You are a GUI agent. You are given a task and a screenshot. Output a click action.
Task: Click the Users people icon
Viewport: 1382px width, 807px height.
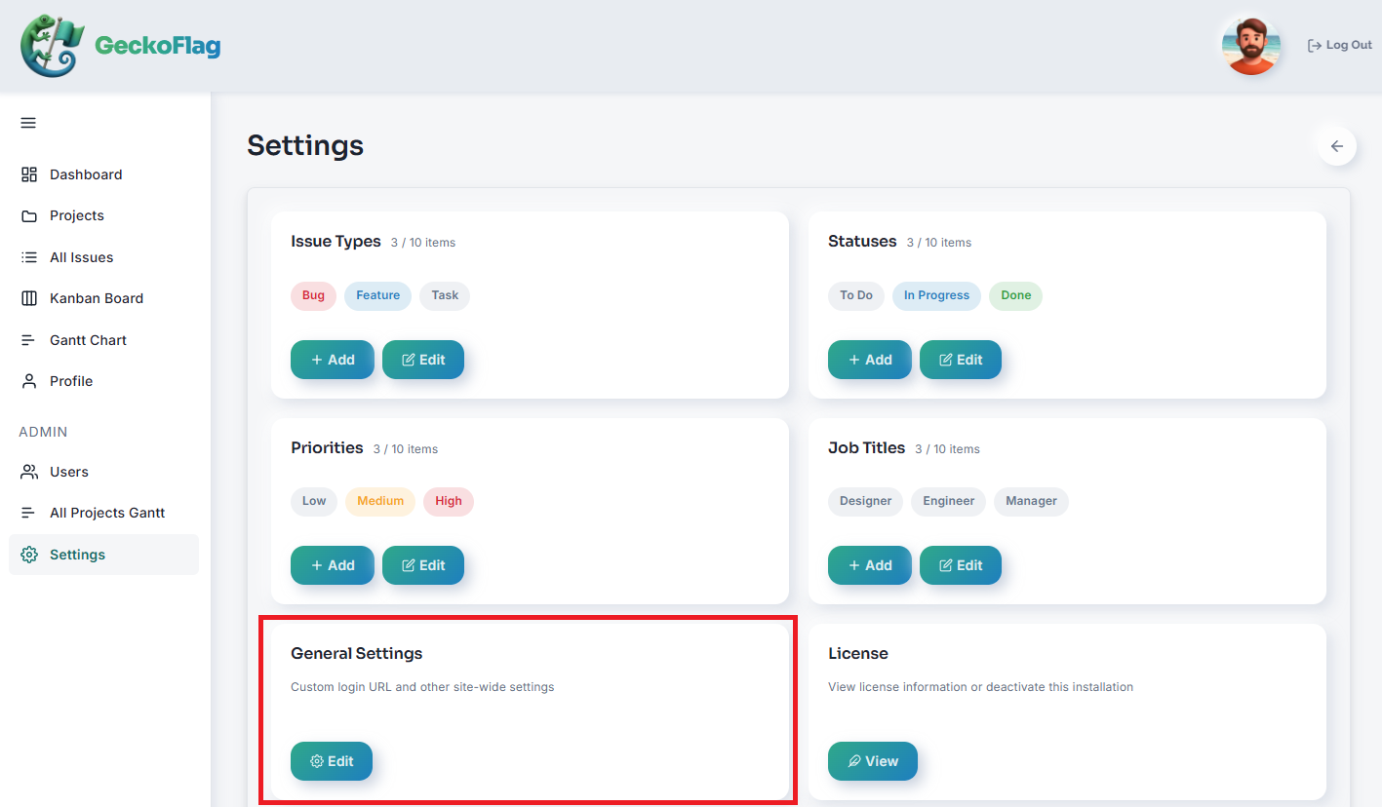(29, 472)
